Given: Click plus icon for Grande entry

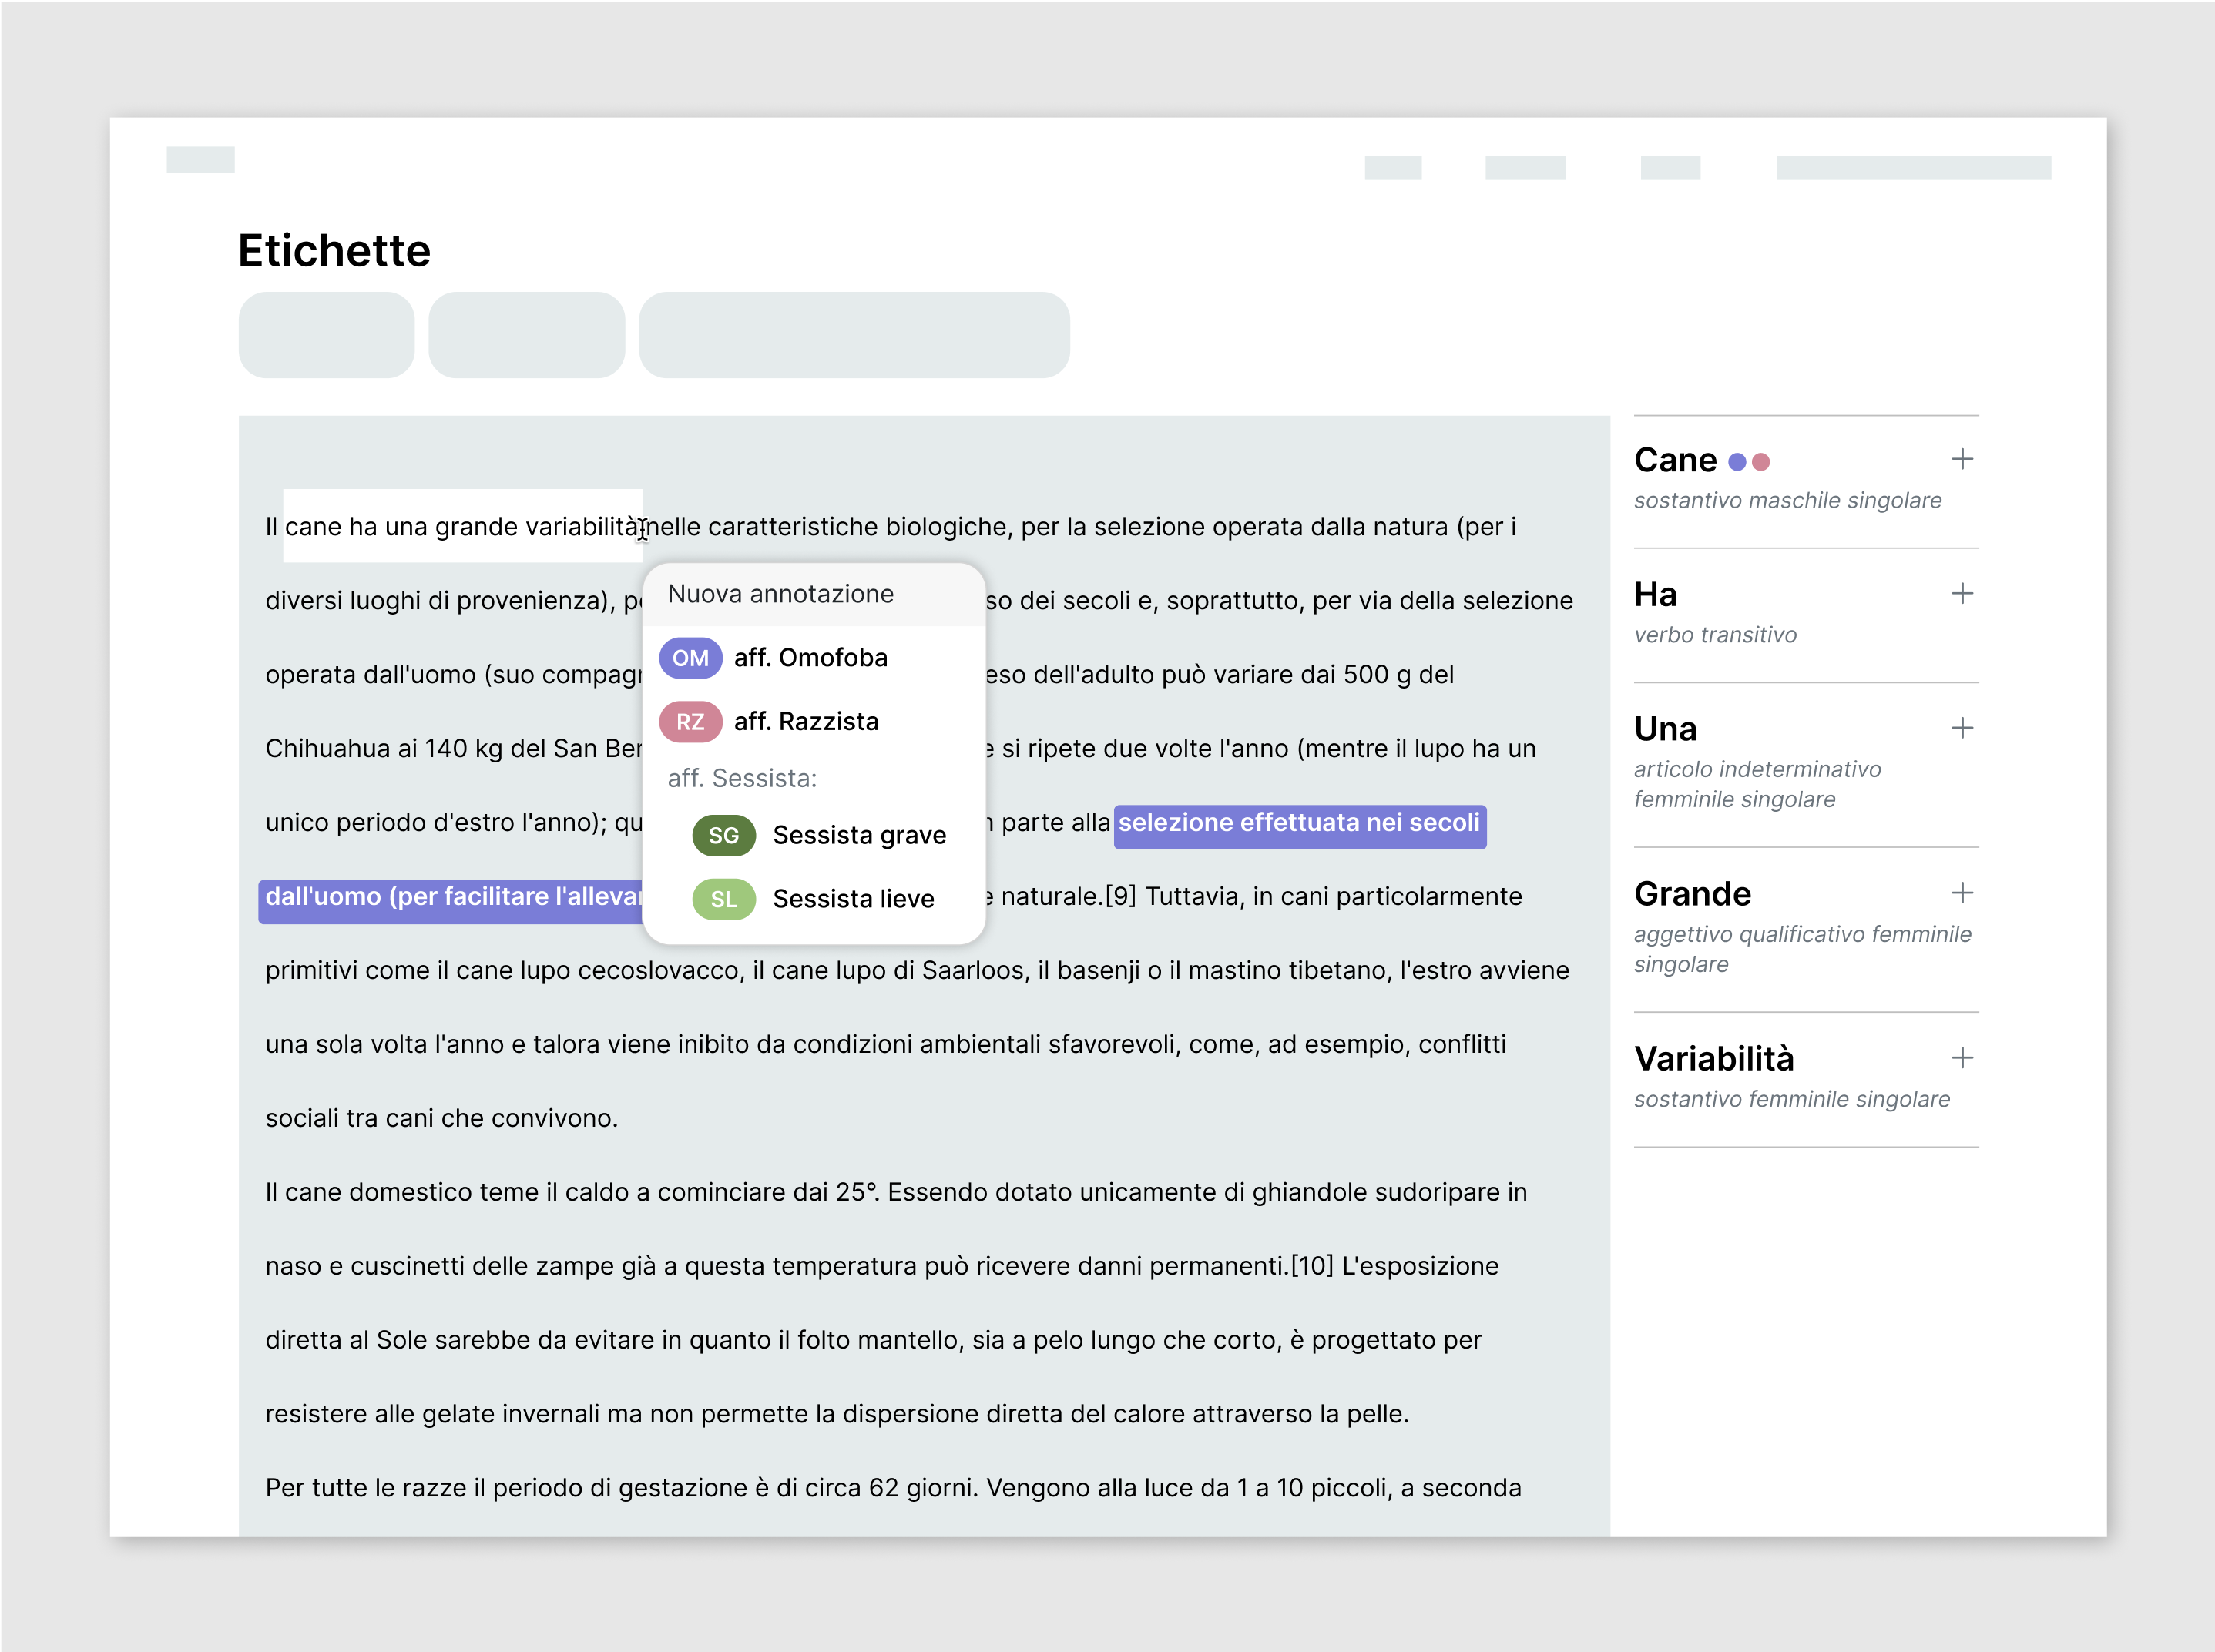Looking at the screenshot, I should point(1961,893).
